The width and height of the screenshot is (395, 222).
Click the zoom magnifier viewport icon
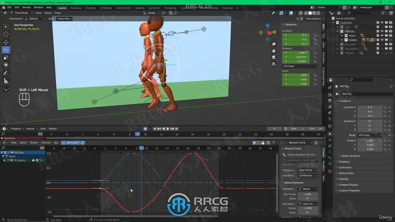tap(274, 44)
